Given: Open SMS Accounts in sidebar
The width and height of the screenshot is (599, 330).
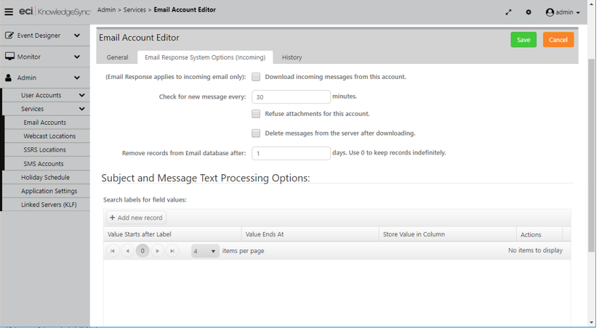Looking at the screenshot, I should tap(44, 164).
